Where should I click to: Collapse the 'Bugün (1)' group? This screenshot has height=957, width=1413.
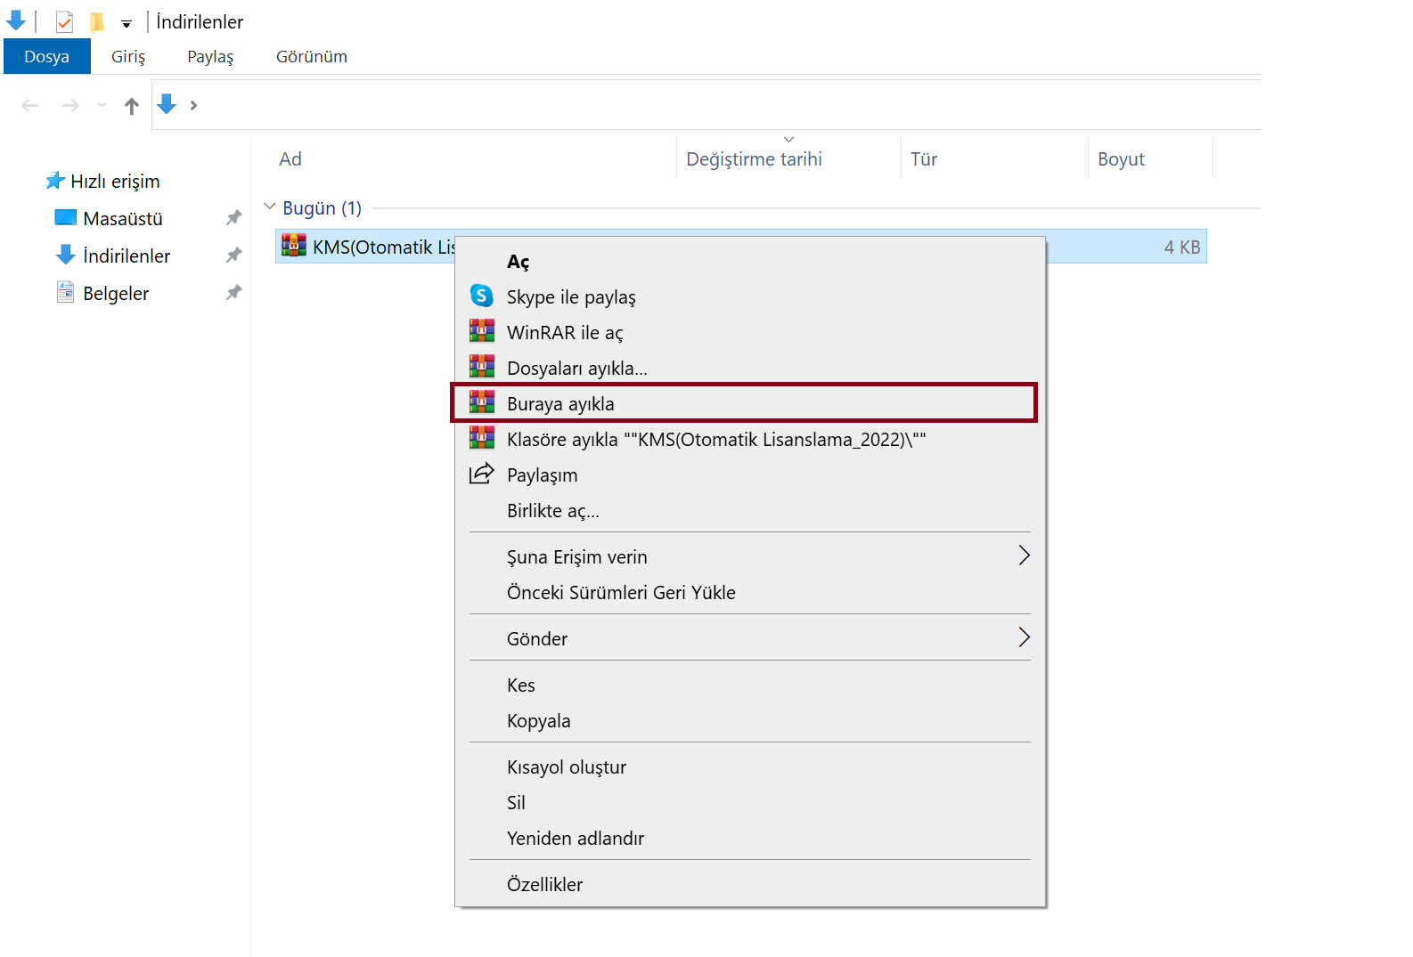270,207
